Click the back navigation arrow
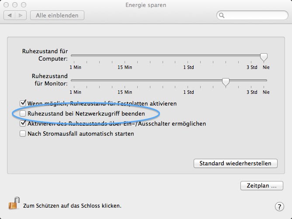The width and height of the screenshot is (292, 219). pyautogui.click(x=9, y=15)
